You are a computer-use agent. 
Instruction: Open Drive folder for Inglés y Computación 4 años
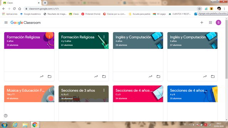pos(158,76)
